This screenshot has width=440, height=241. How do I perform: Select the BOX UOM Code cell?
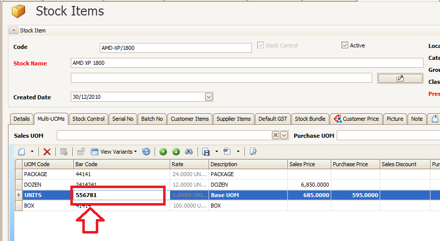[x=48, y=206]
